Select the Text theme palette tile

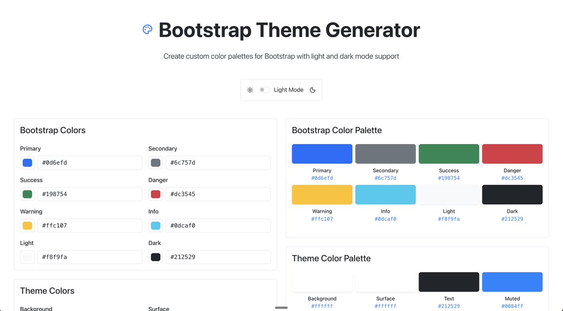click(x=449, y=282)
